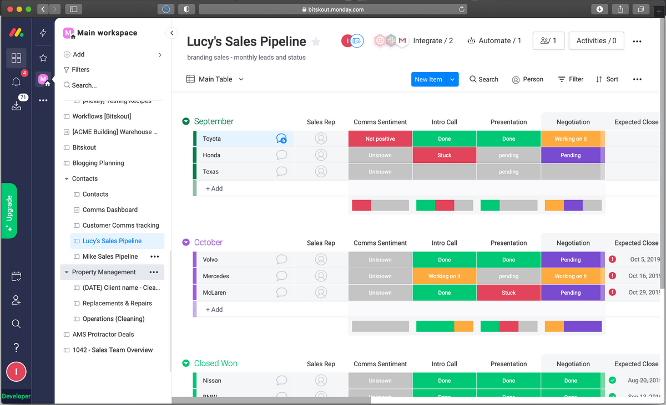Click Safari share icon
This screenshot has width=666, height=405.
click(620, 9)
